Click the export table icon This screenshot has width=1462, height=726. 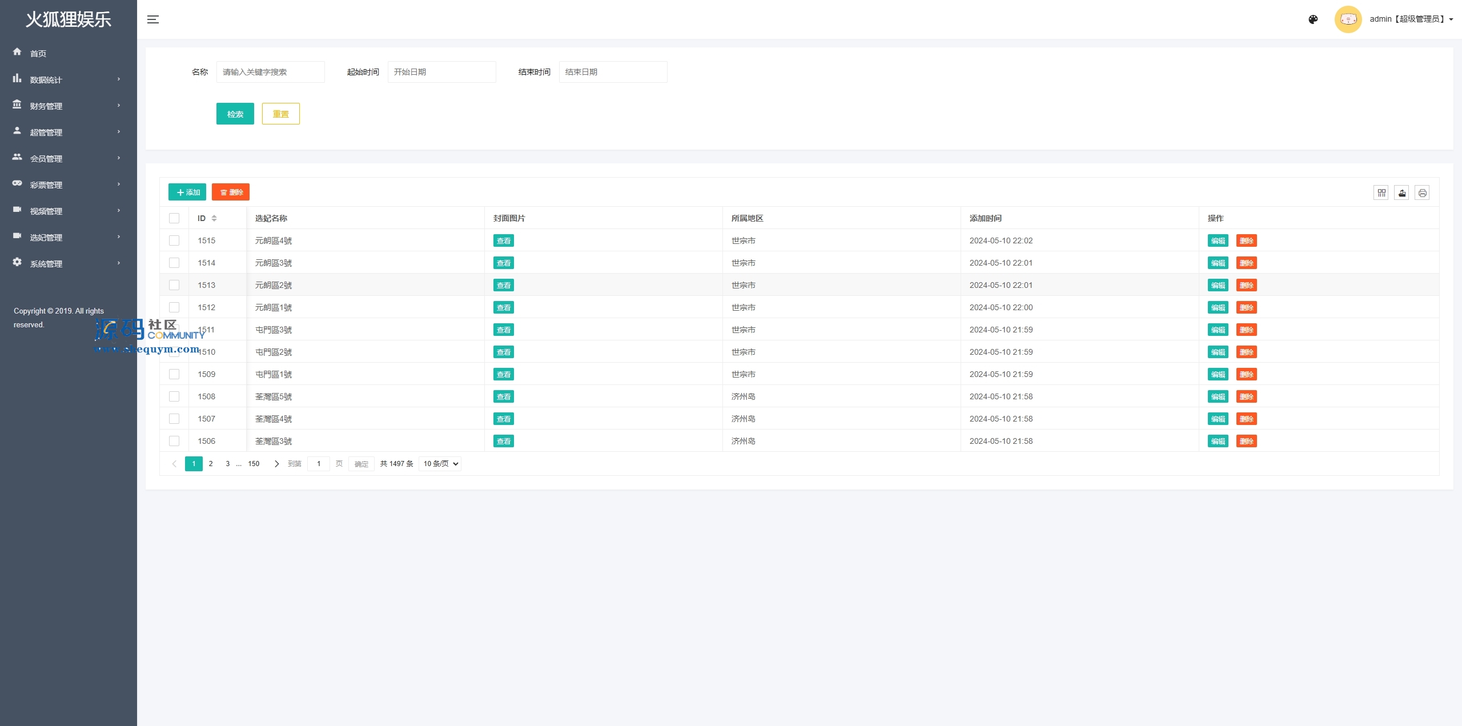point(1401,193)
